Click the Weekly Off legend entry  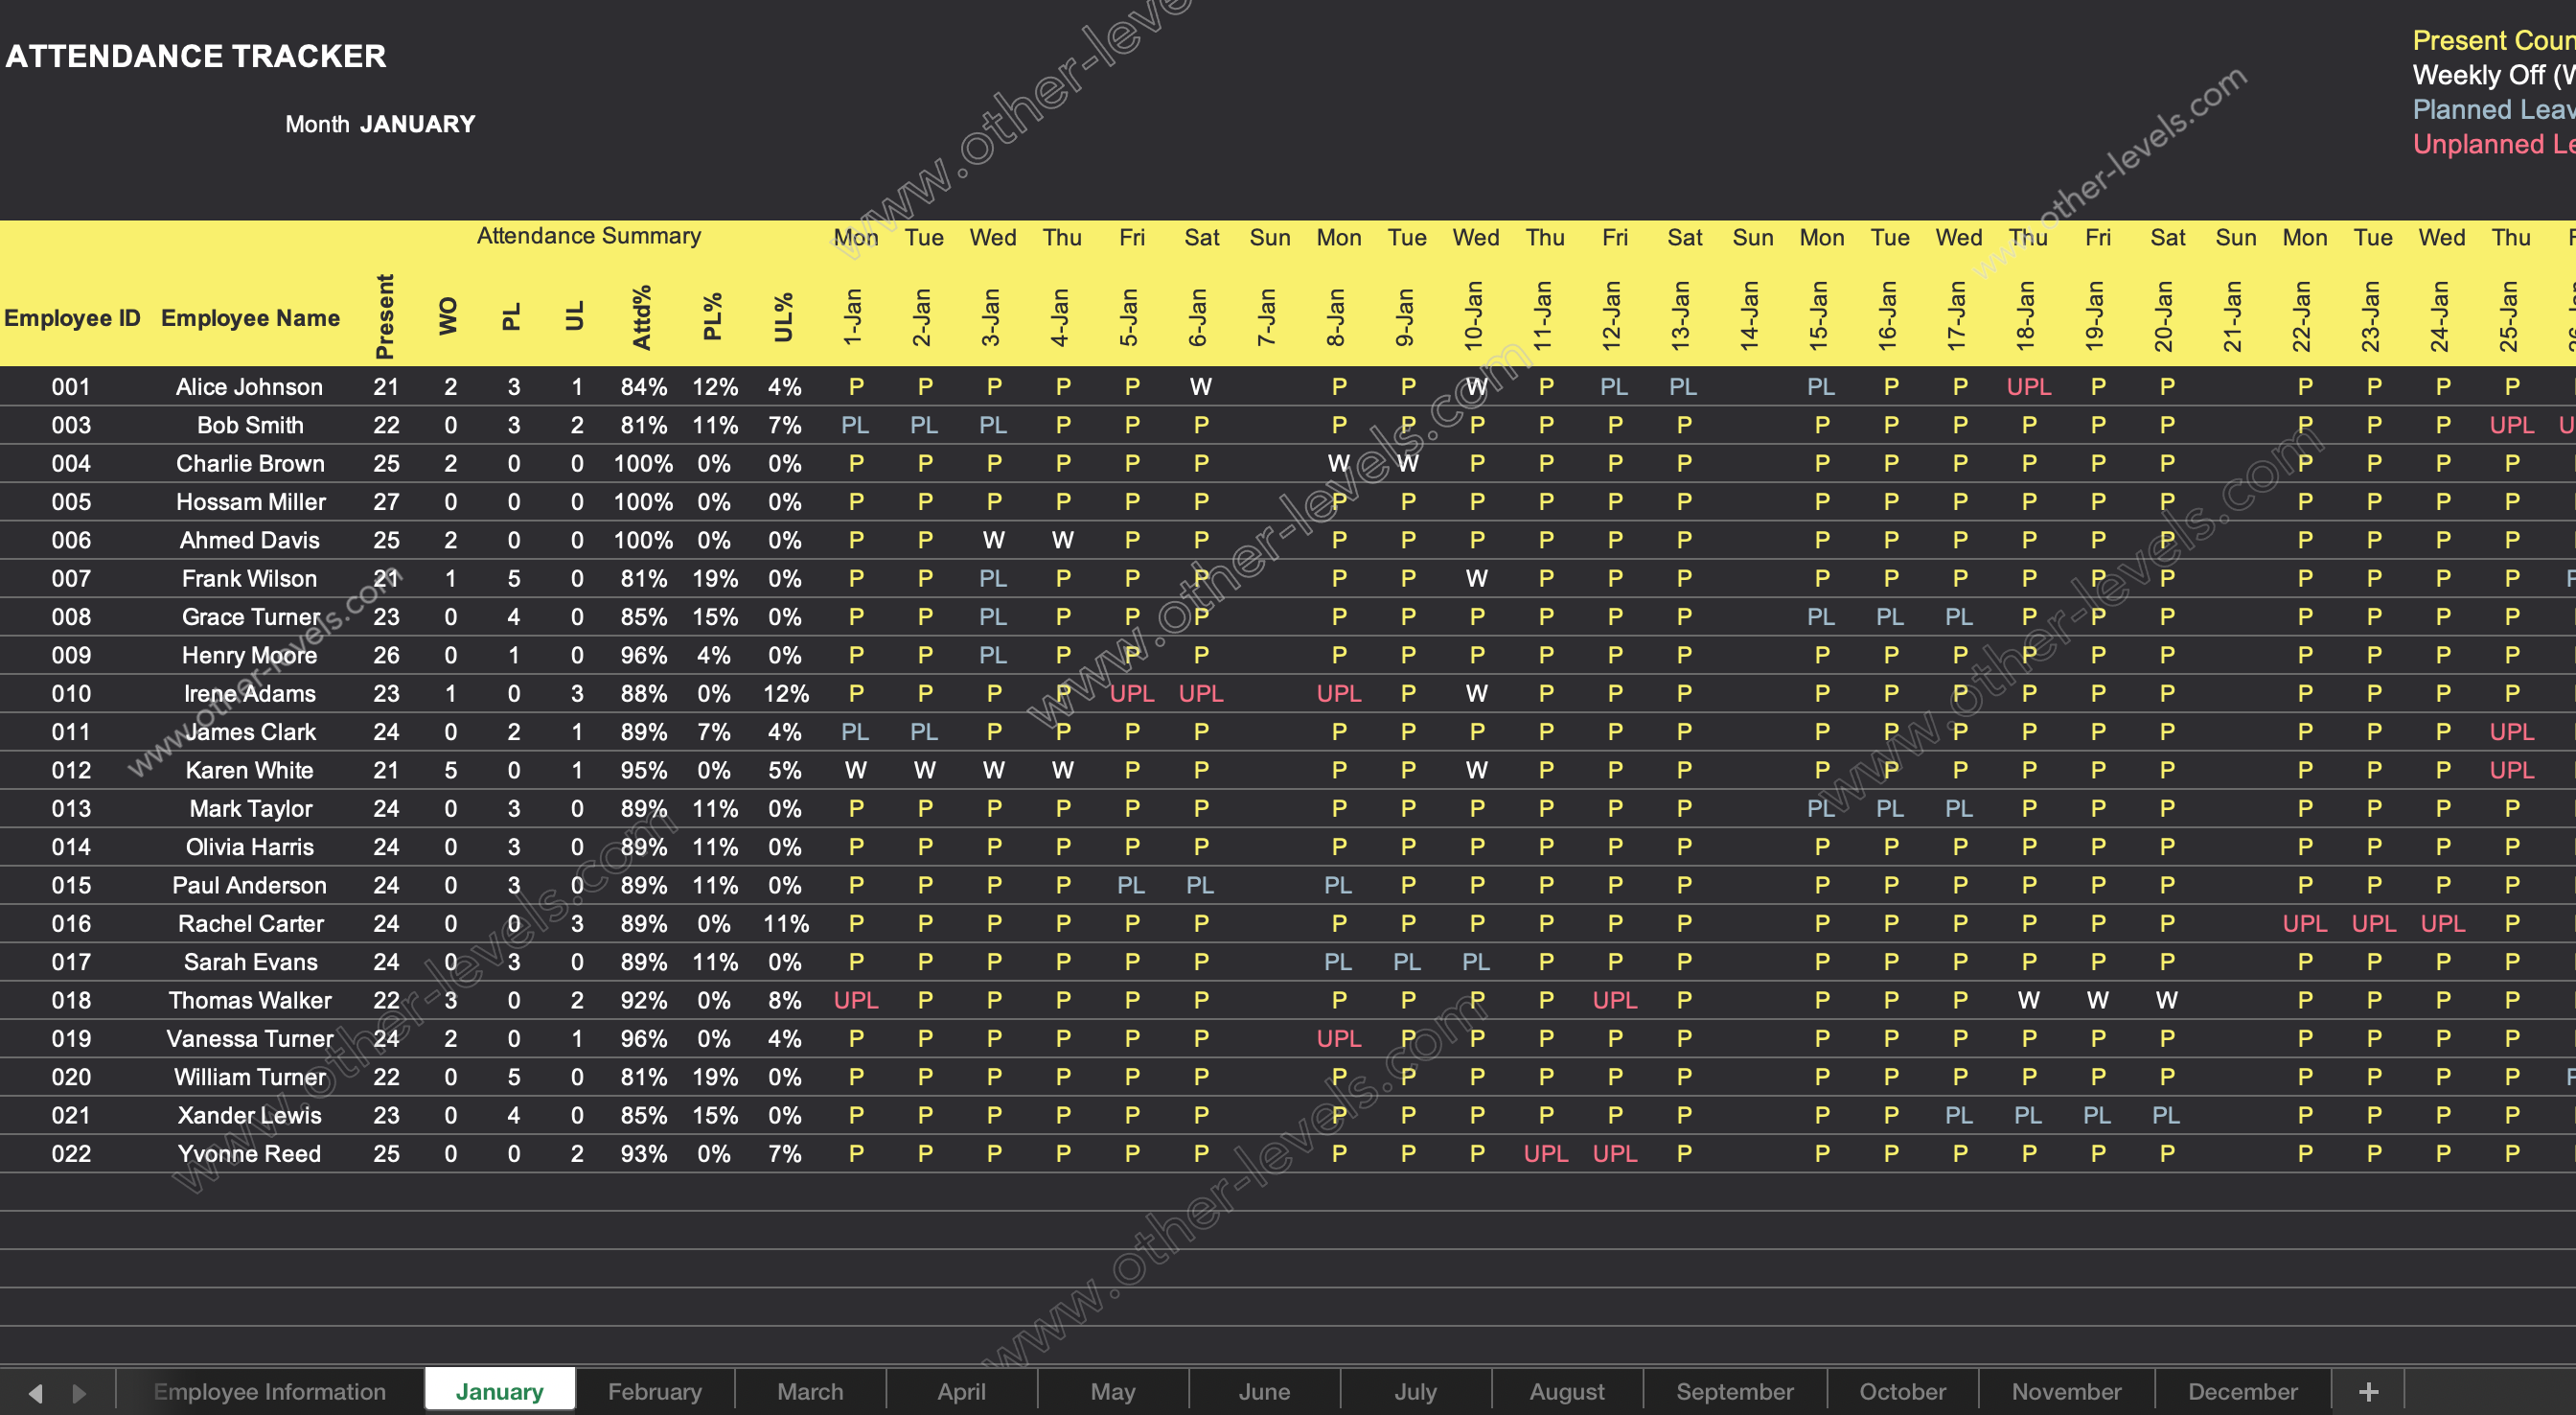(2493, 75)
